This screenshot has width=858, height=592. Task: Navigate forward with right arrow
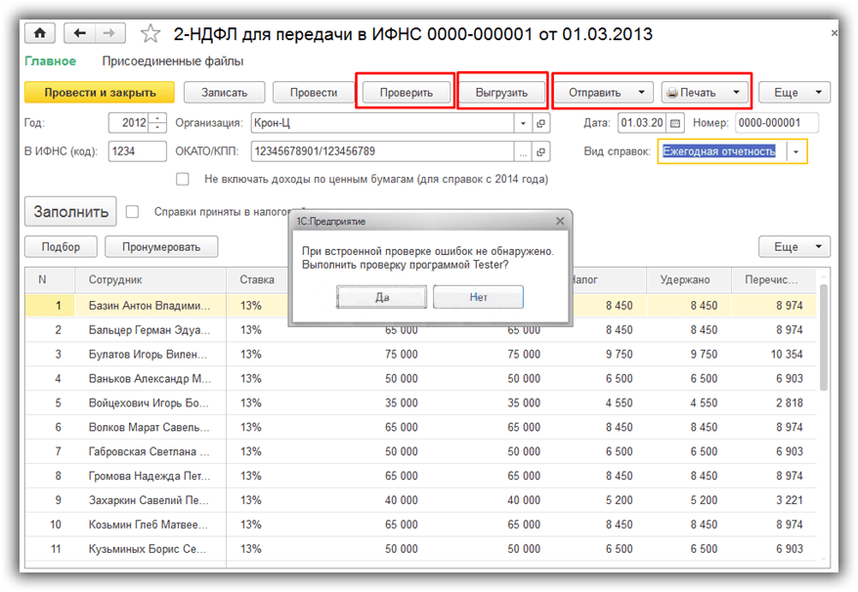(110, 33)
